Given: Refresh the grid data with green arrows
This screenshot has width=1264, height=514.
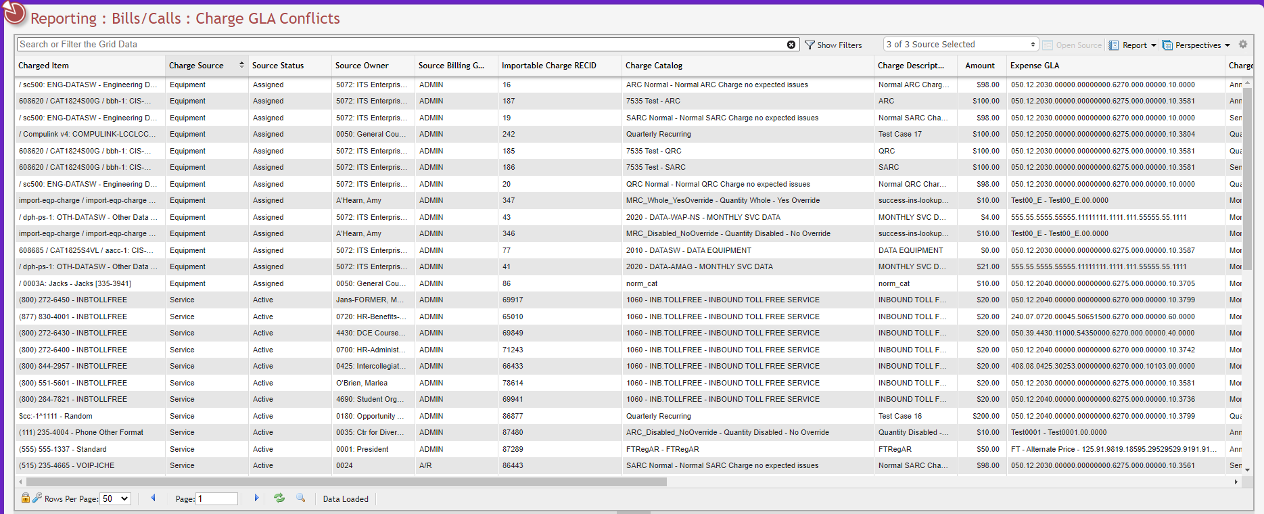Looking at the screenshot, I should click(279, 498).
